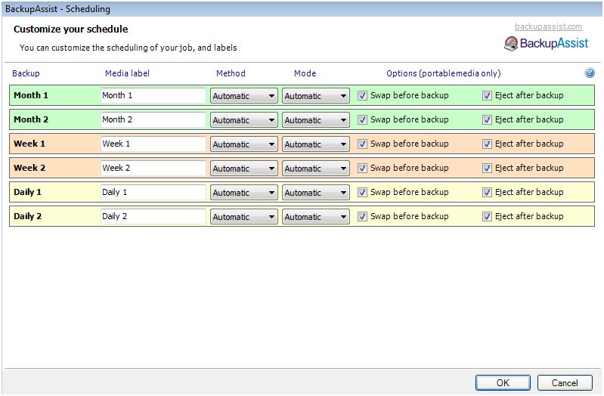604x396 pixels.
Task: Uncheck Swap before backup for Month 1
Action: [x=362, y=95]
